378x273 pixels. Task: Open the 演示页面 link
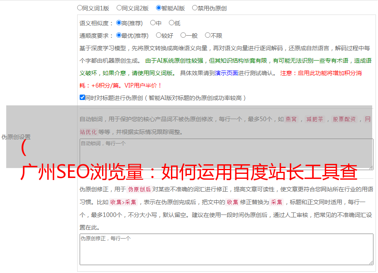[x=227, y=73]
